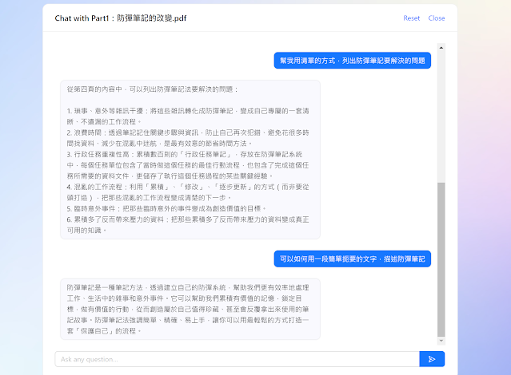511x375 pixels.
Task: Click the Reset link
Action: [x=411, y=18]
